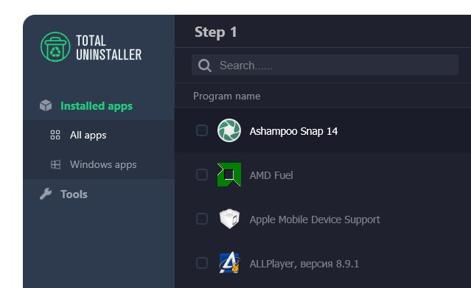Click the All apps grid icon
This screenshot has width=471, height=288.
[55, 135]
